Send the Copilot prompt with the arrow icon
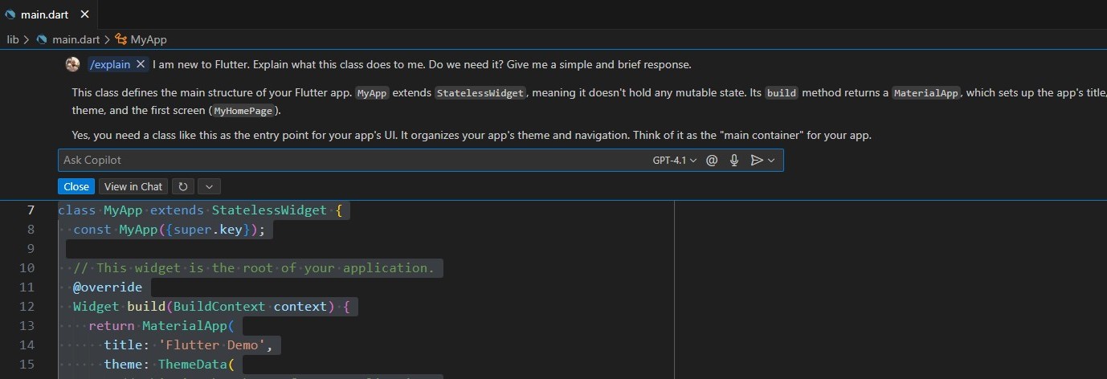The width and height of the screenshot is (1107, 379). click(x=755, y=161)
